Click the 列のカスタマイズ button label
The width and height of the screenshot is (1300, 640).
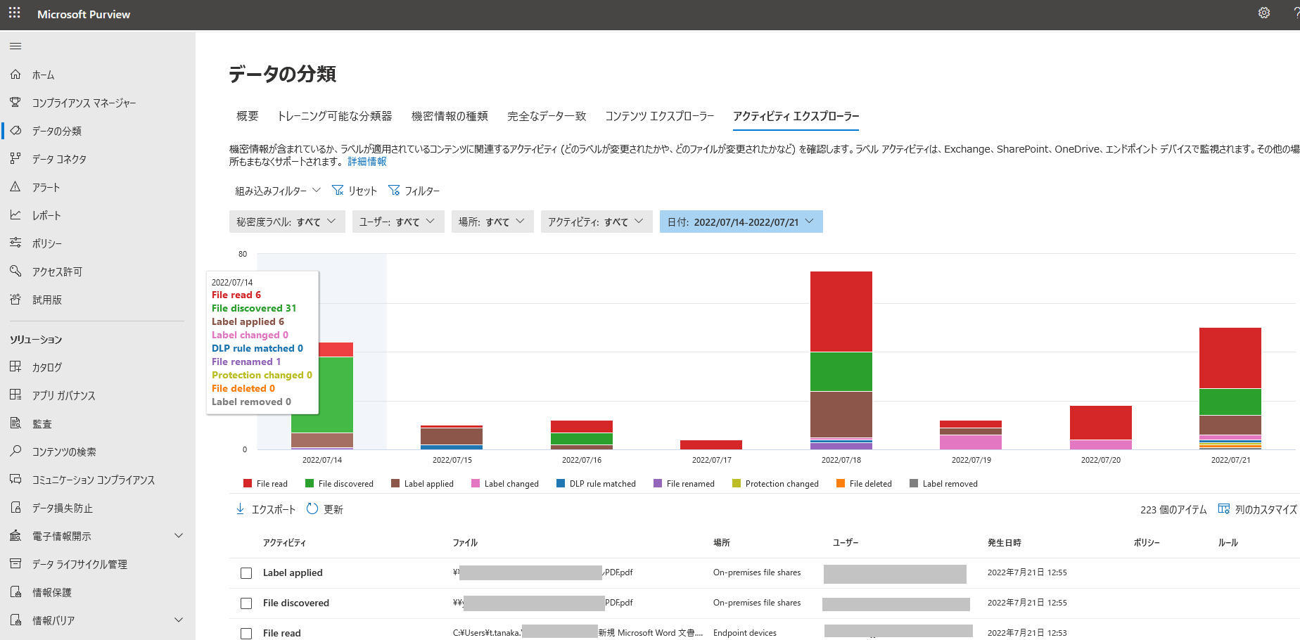[1266, 509]
